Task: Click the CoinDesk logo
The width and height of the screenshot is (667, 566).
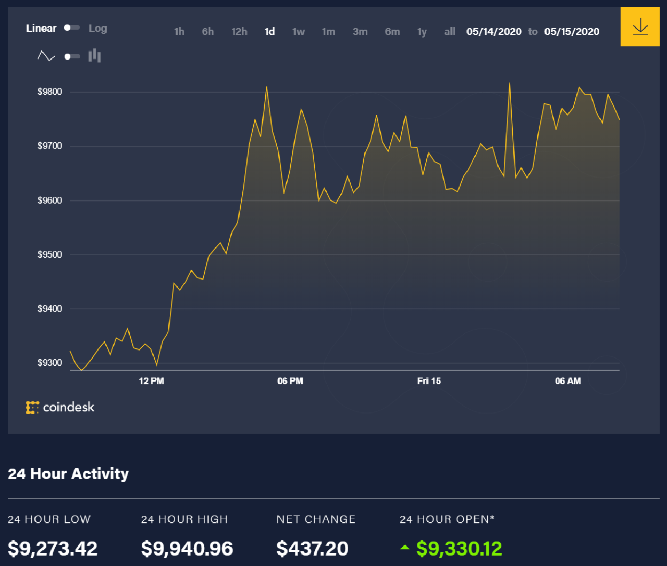Action: (x=60, y=407)
